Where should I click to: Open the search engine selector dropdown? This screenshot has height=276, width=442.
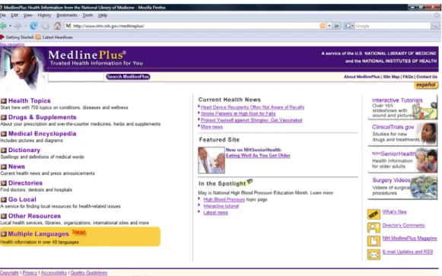349,26
